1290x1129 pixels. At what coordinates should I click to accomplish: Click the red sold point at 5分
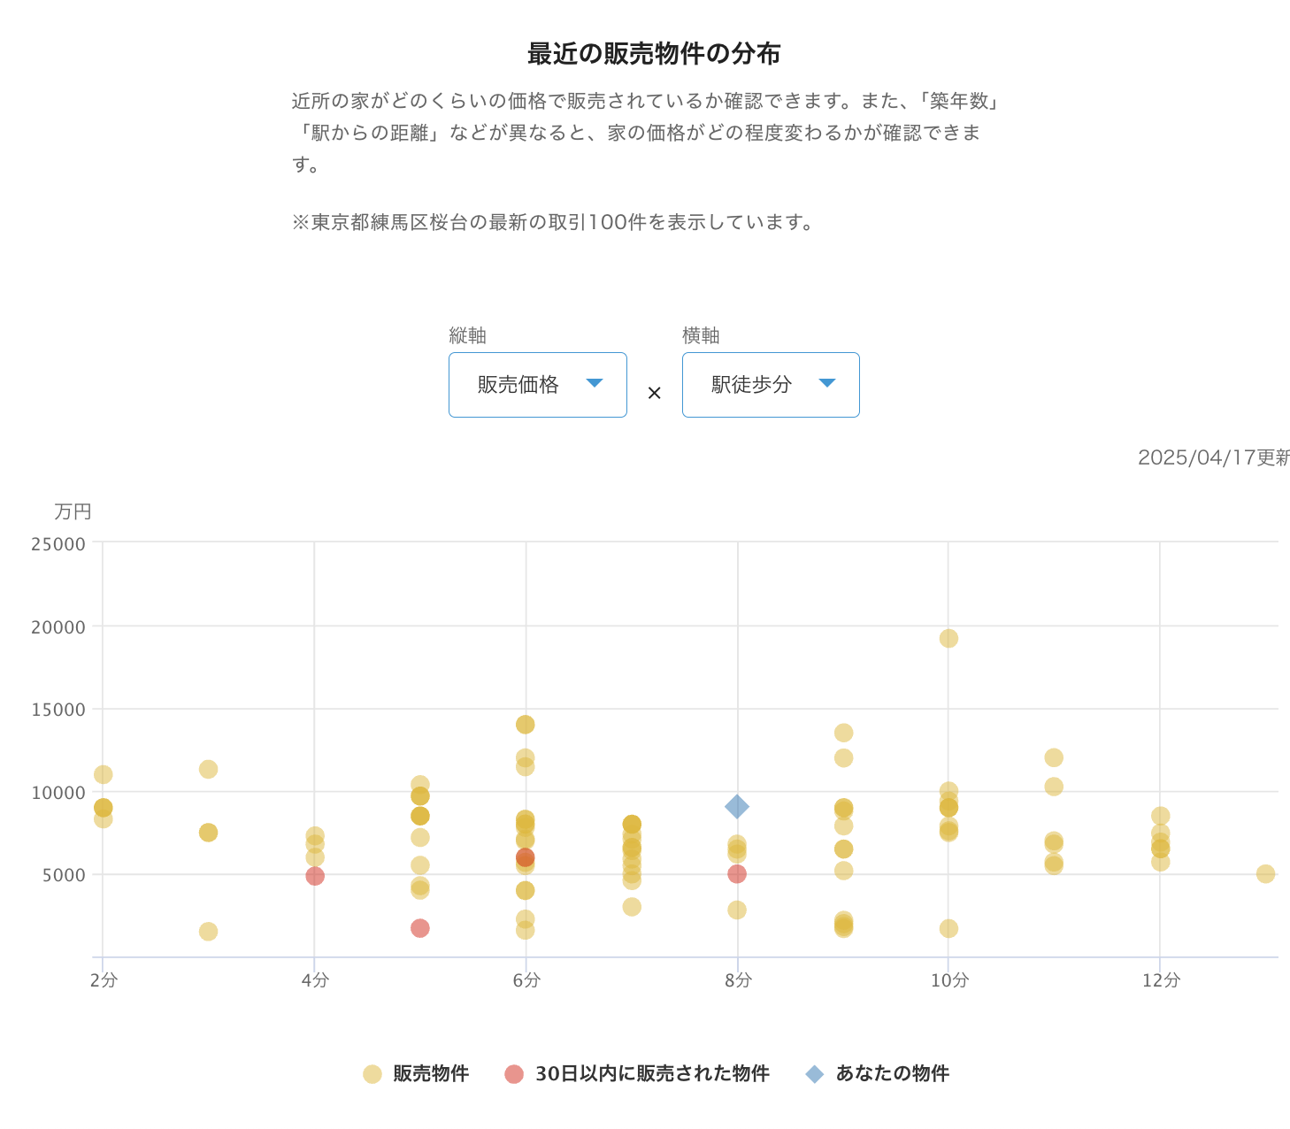pyautogui.click(x=420, y=928)
